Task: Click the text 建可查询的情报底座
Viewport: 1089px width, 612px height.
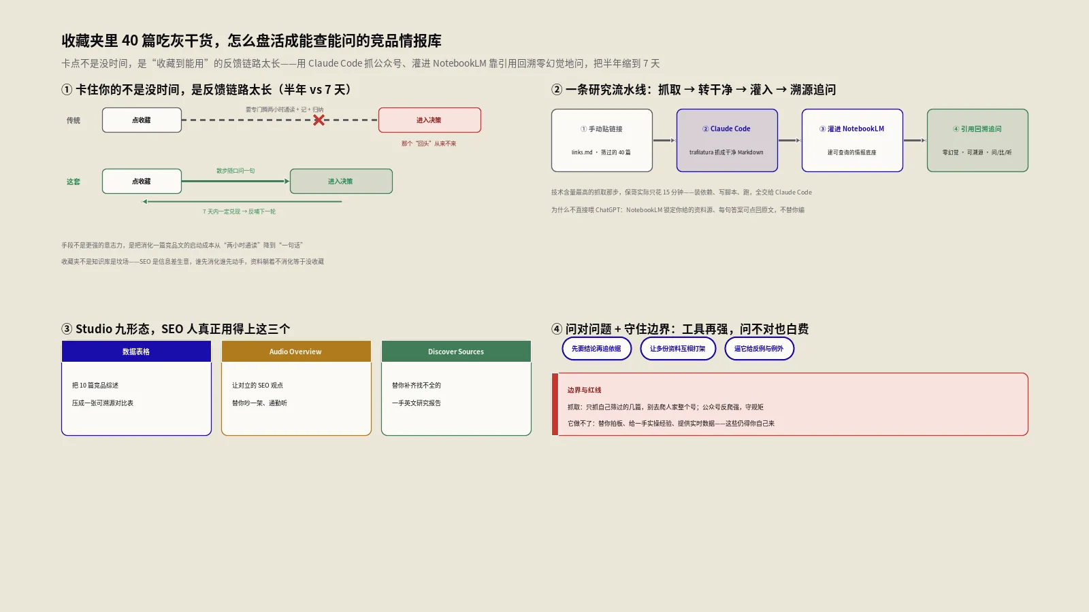Action: point(851,152)
